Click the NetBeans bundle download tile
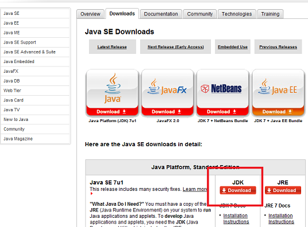This screenshot has height=227, width=308. (223, 92)
